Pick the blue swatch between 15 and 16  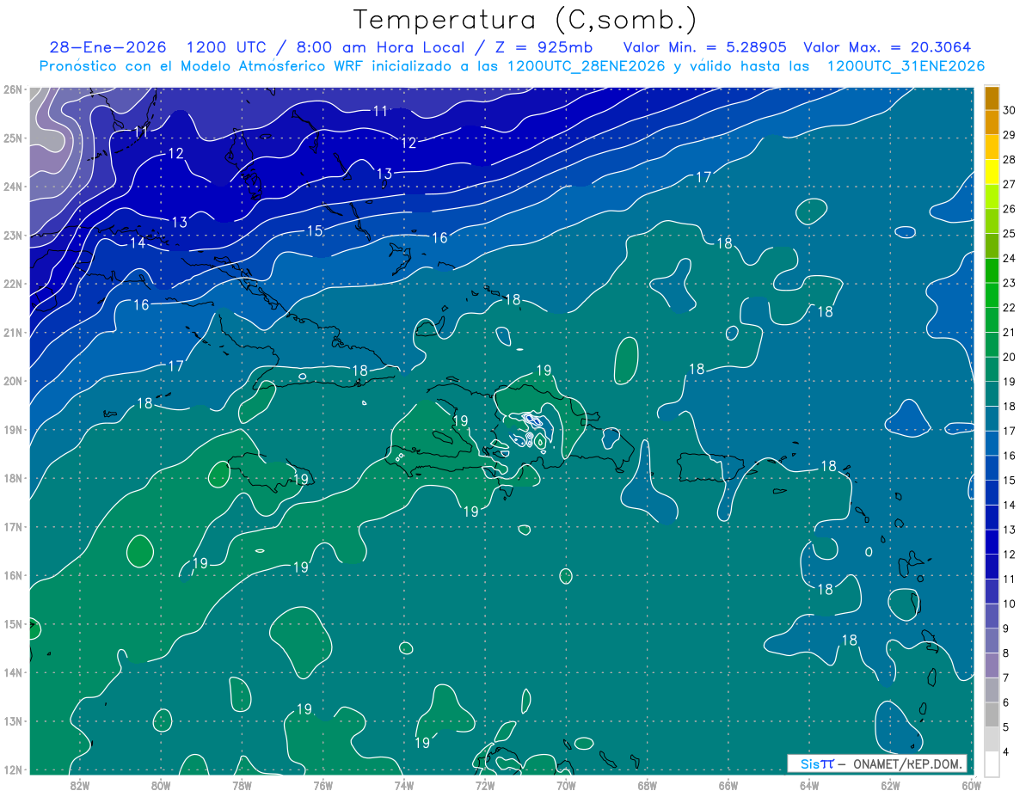pyautogui.click(x=992, y=468)
